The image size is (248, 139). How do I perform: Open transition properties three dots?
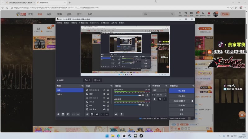[x=165, y=99]
